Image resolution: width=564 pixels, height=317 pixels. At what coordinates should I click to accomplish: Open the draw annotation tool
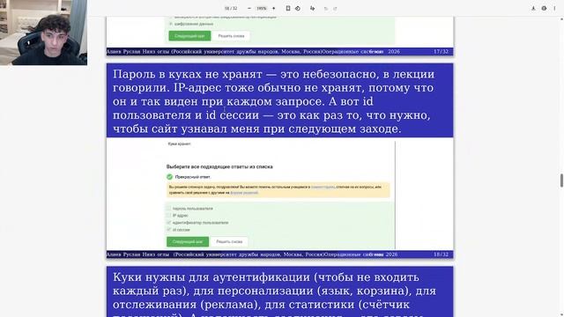coord(312,8)
